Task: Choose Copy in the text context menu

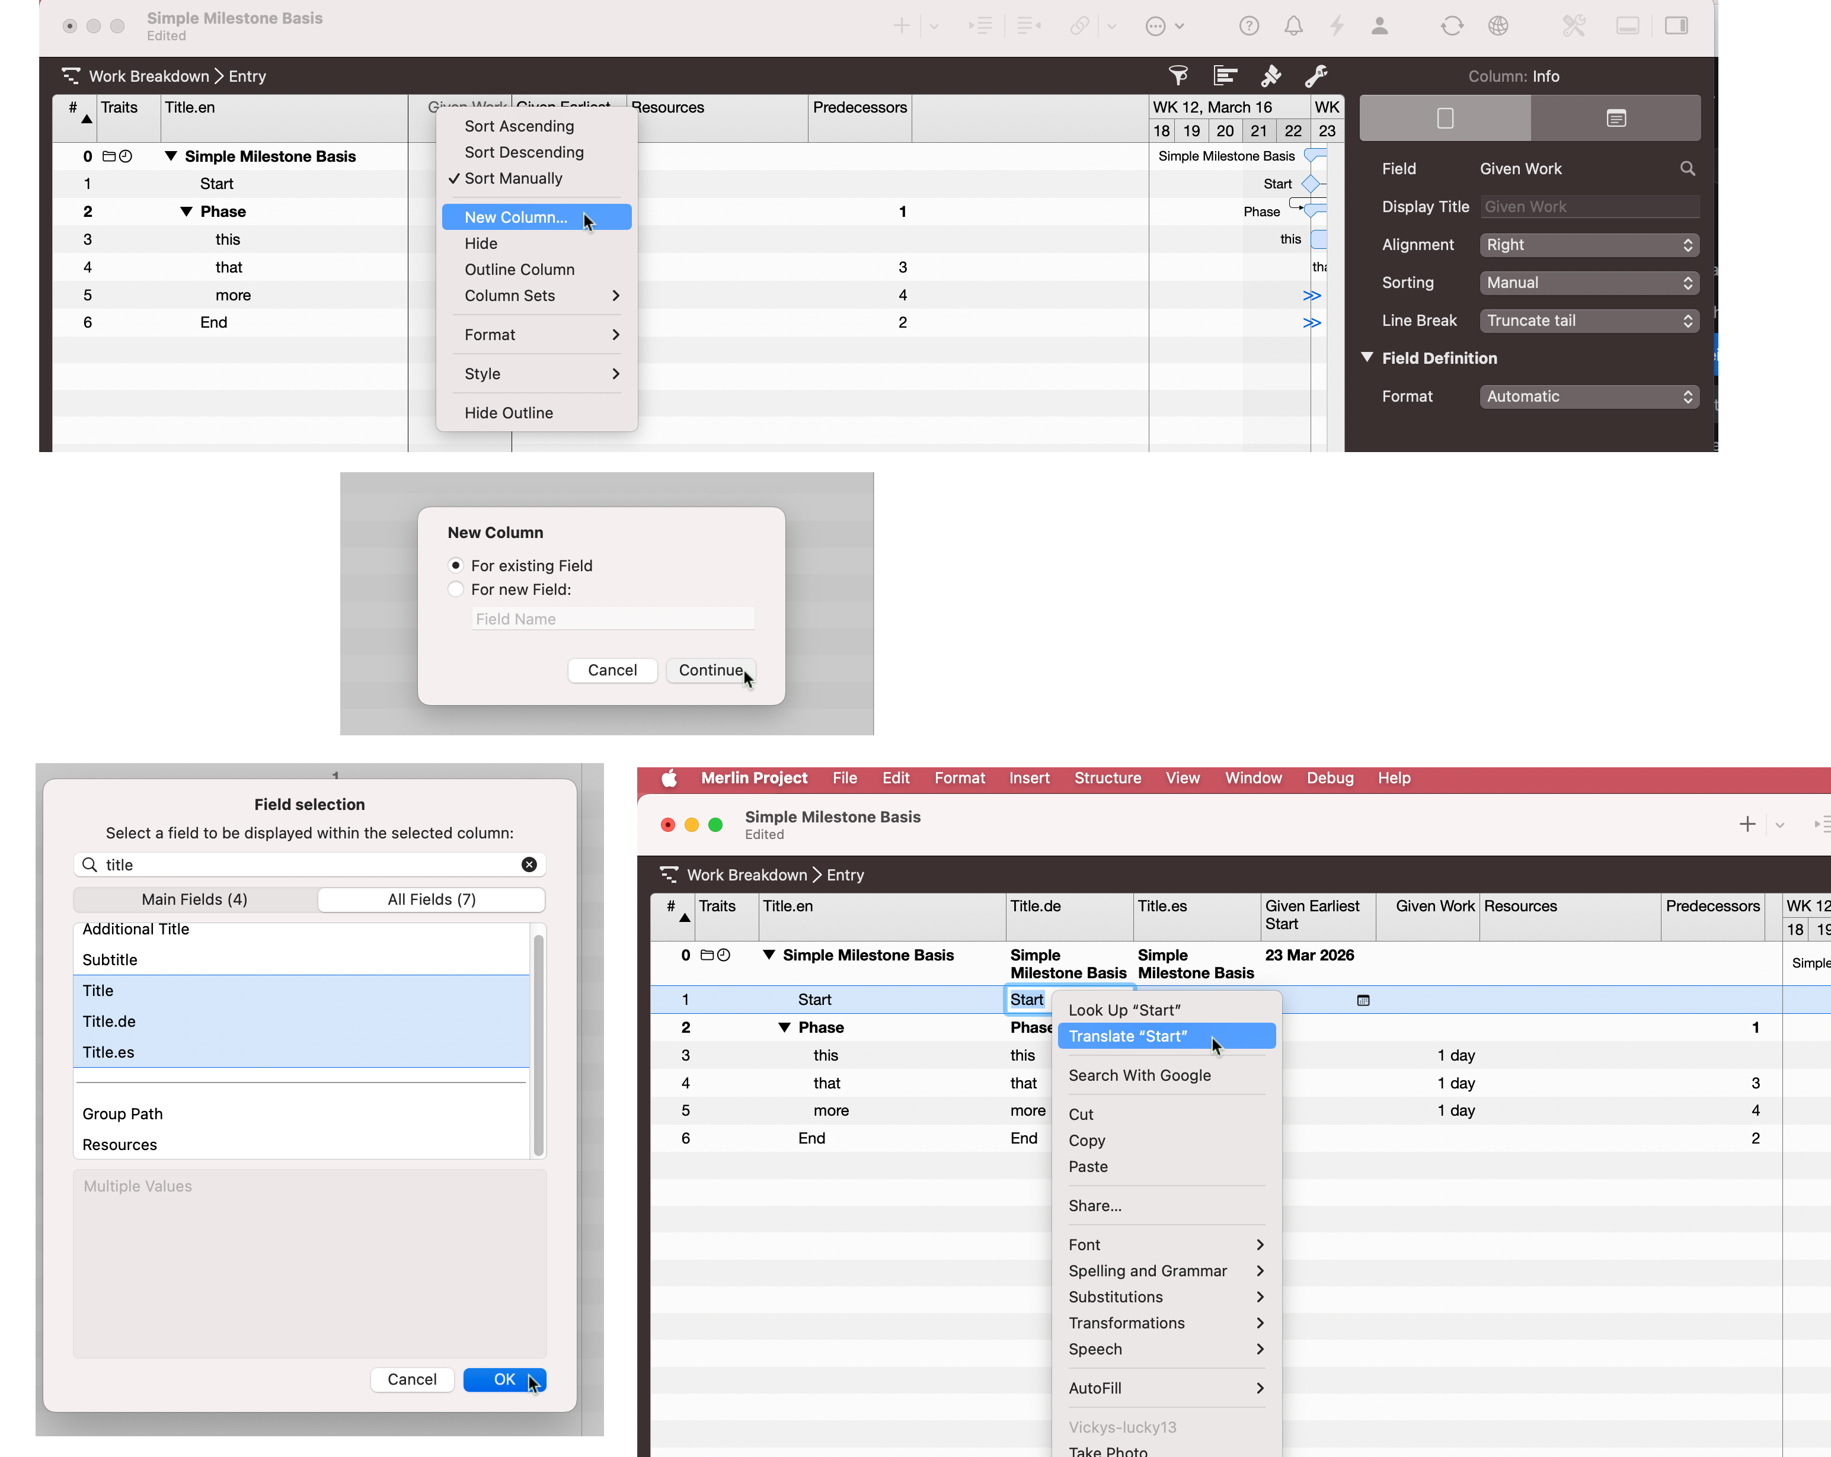Action: point(1166,1140)
